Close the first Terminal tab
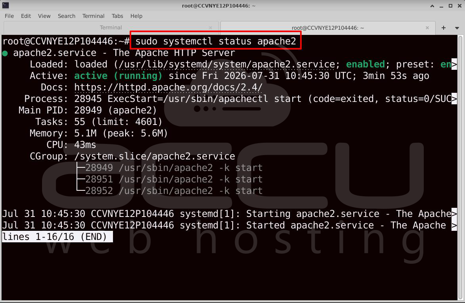465x303 pixels. [x=210, y=28]
